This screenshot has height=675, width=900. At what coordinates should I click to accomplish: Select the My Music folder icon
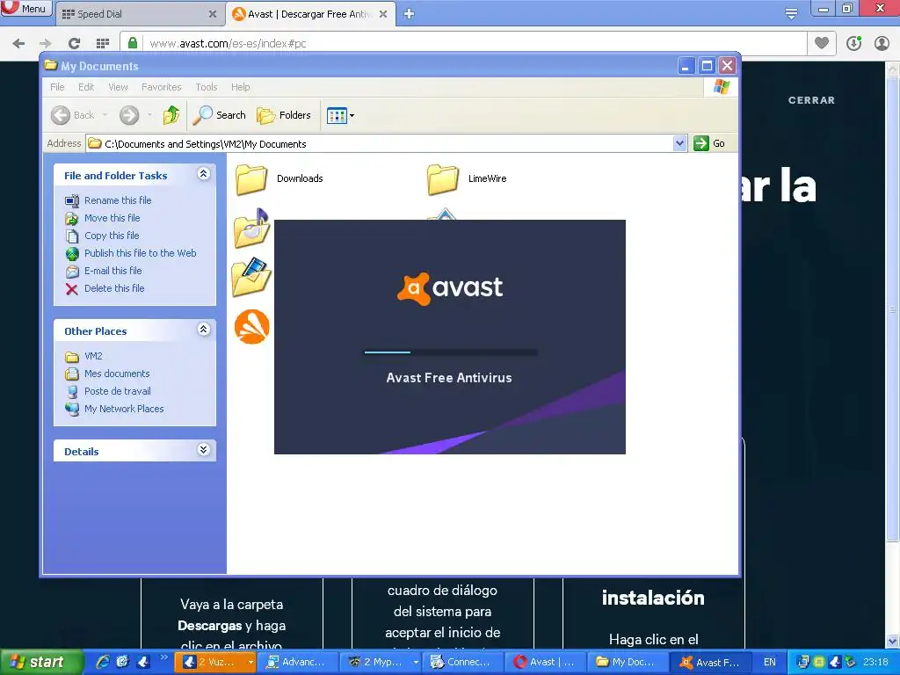(x=252, y=228)
